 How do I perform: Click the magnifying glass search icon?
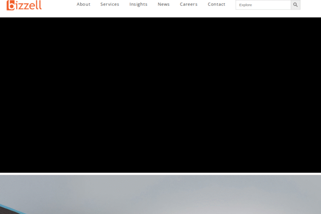pos(296,5)
